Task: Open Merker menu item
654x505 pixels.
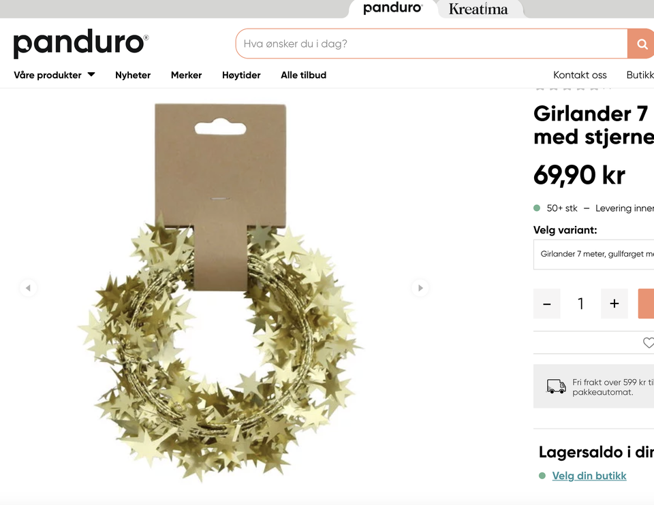Action: 187,75
